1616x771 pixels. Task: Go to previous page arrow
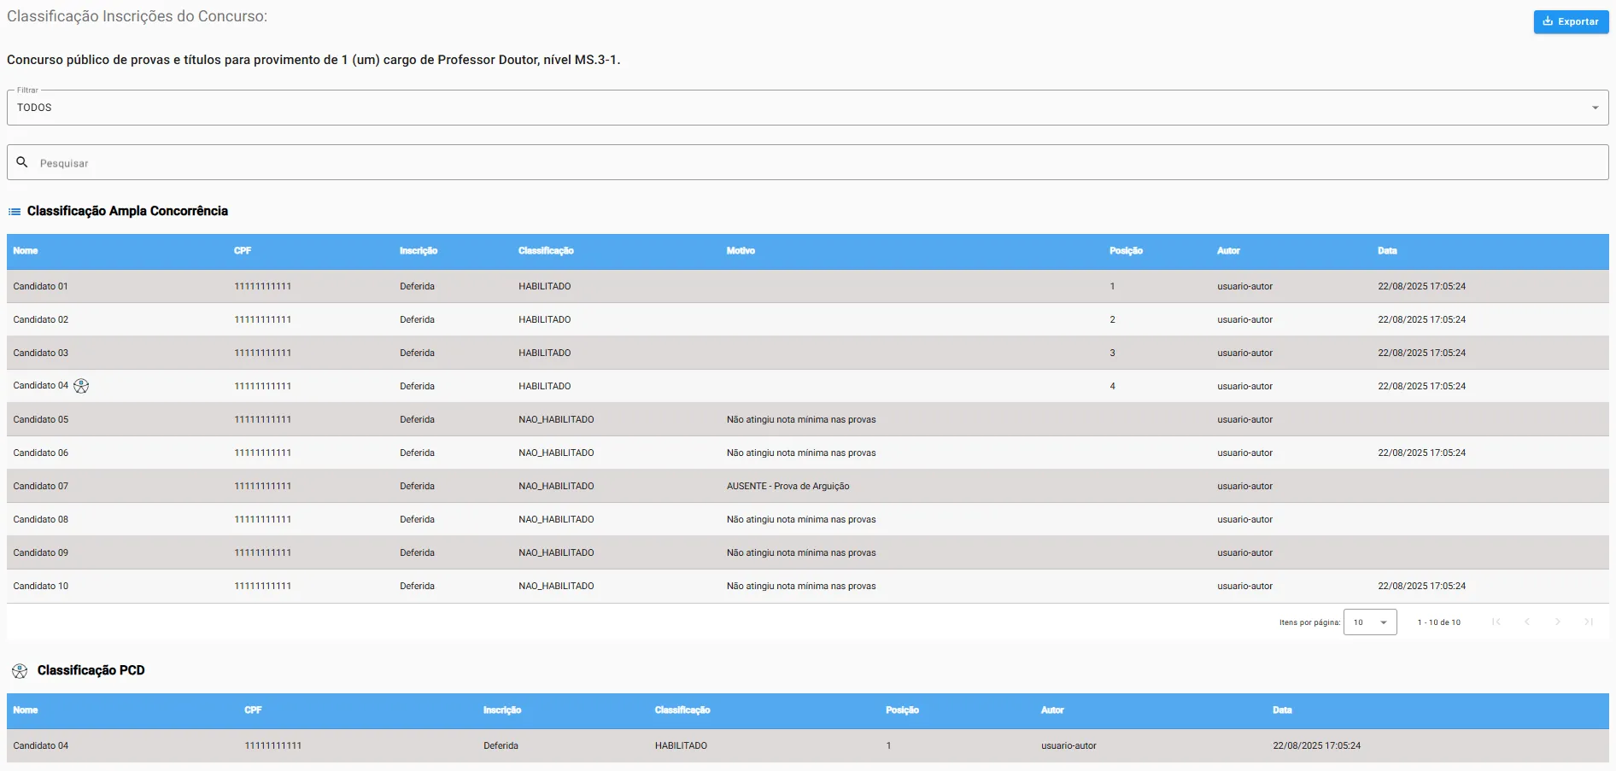(1526, 622)
